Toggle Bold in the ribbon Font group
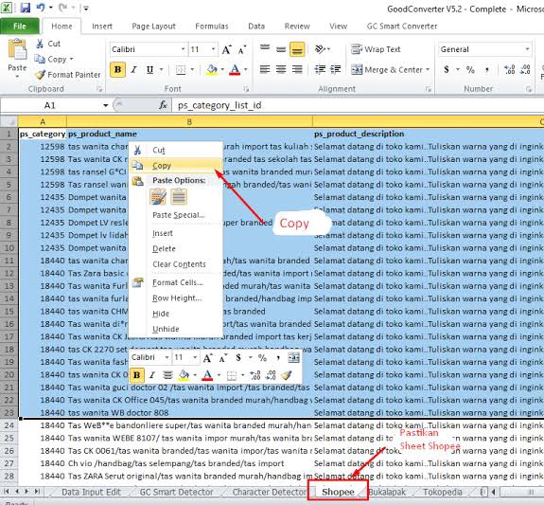 117,70
